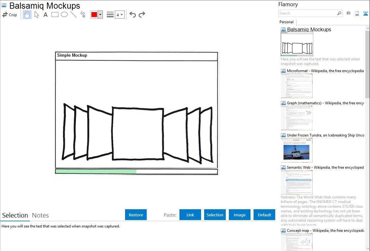The image size is (370, 251).
Task: Click snapshot icon beside Semantic Web title
Action: point(283,167)
